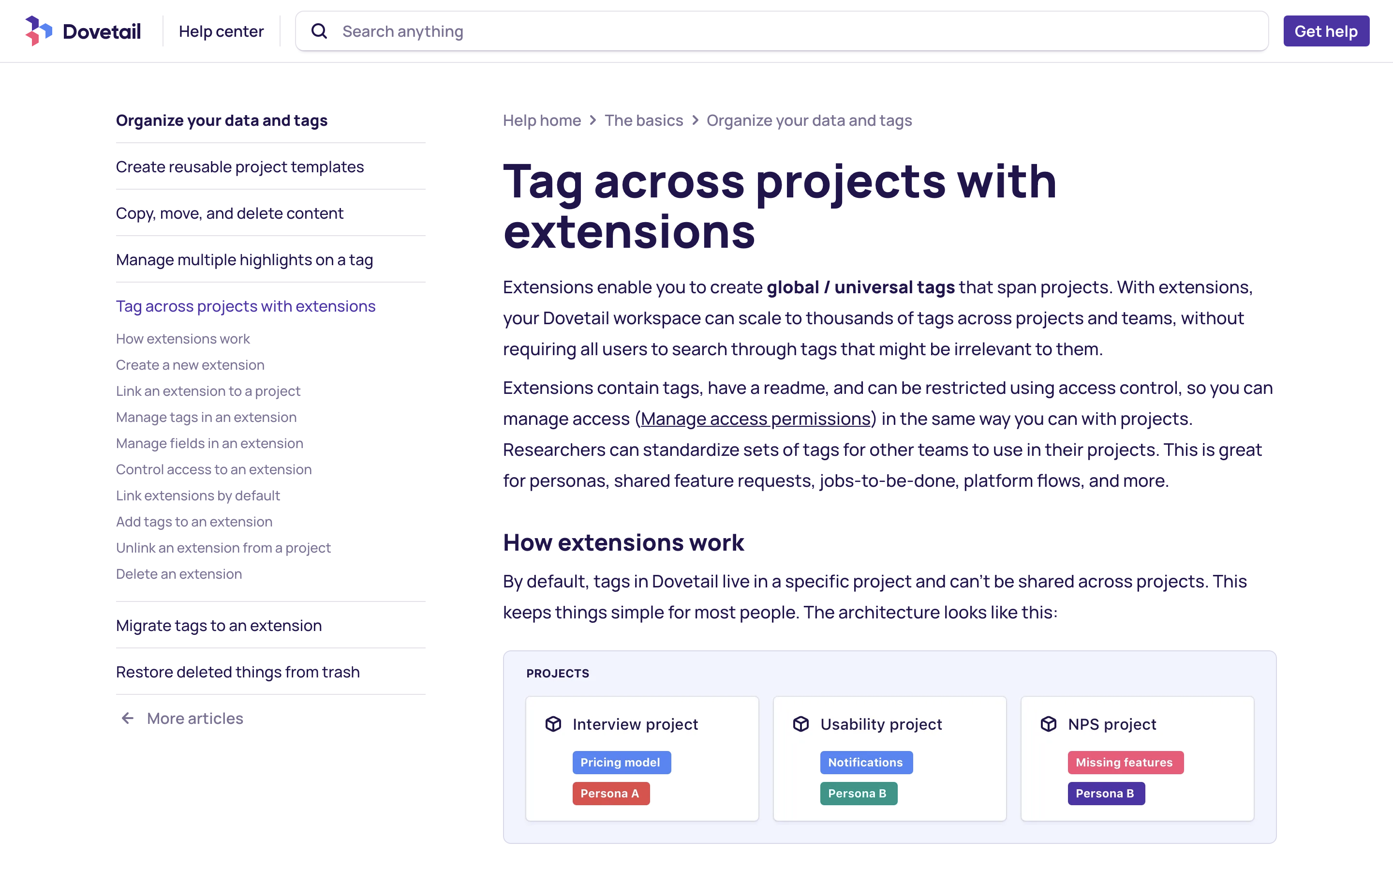This screenshot has height=871, width=1393.
Task: Select Tag across projects with extensions
Action: (246, 306)
